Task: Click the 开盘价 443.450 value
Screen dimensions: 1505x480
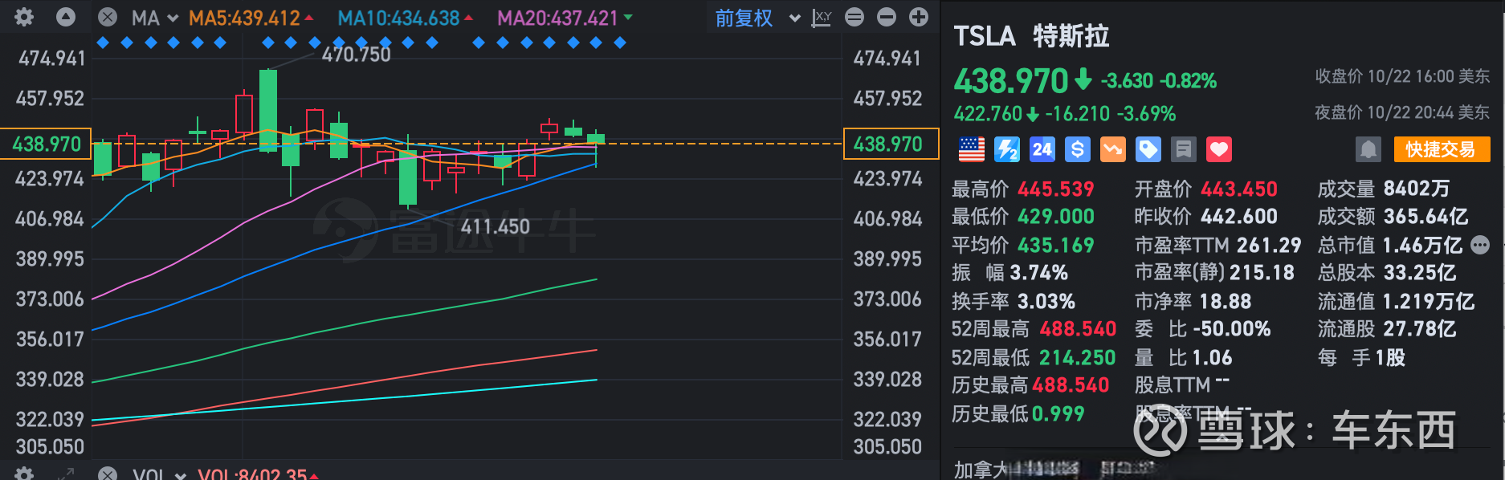Action: coord(1239,189)
